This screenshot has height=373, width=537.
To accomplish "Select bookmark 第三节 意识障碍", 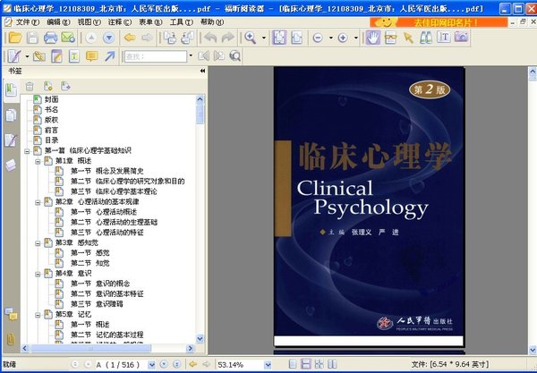I will (x=97, y=304).
